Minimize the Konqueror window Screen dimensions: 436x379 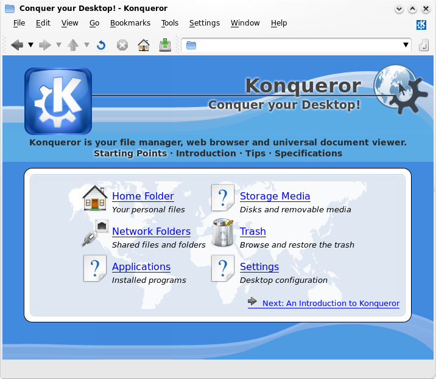pos(399,9)
